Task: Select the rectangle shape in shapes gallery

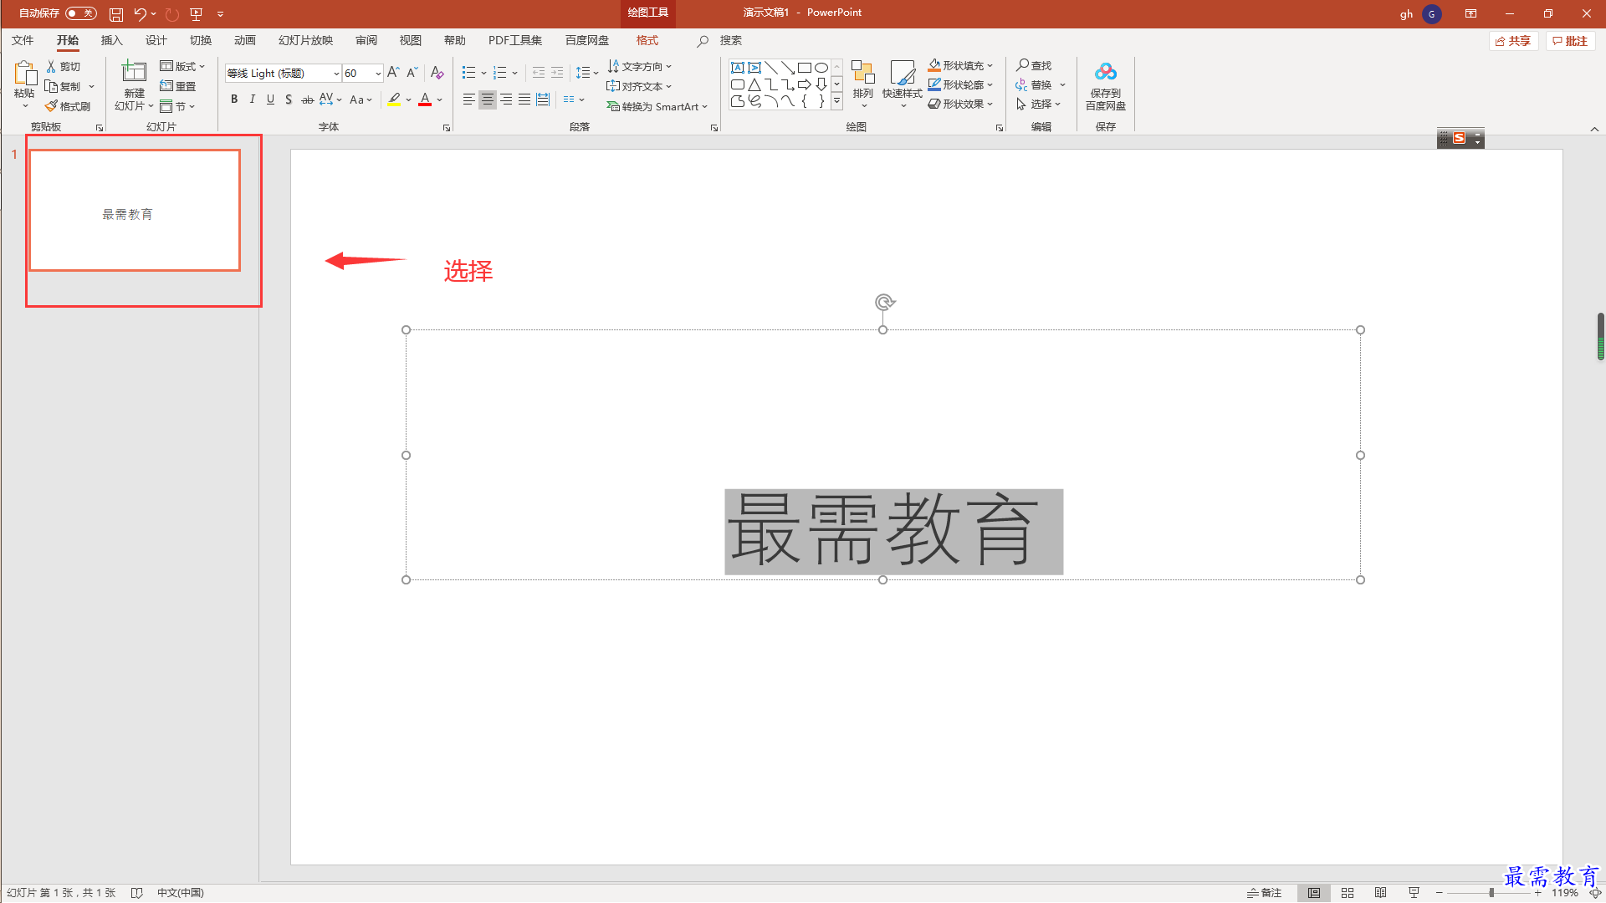Action: tap(805, 68)
